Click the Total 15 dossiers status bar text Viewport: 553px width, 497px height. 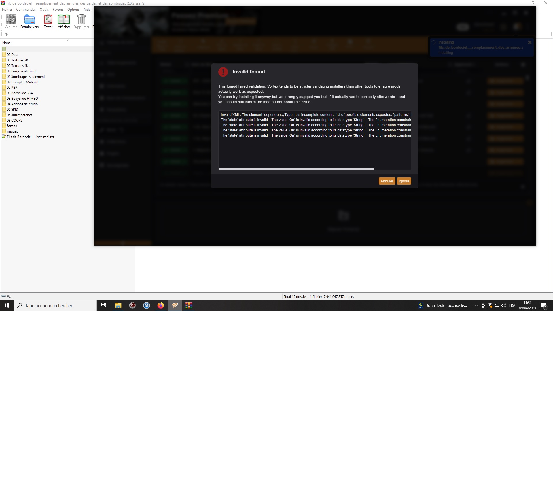pyautogui.click(x=319, y=297)
